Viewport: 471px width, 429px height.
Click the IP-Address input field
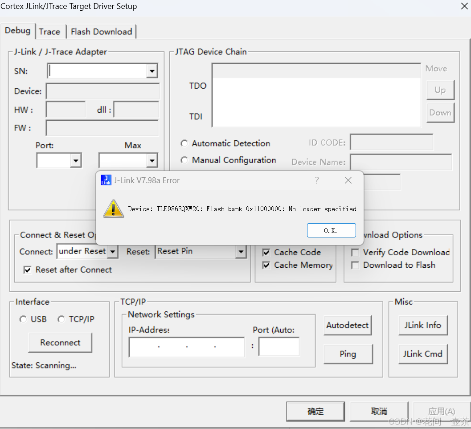click(x=187, y=347)
